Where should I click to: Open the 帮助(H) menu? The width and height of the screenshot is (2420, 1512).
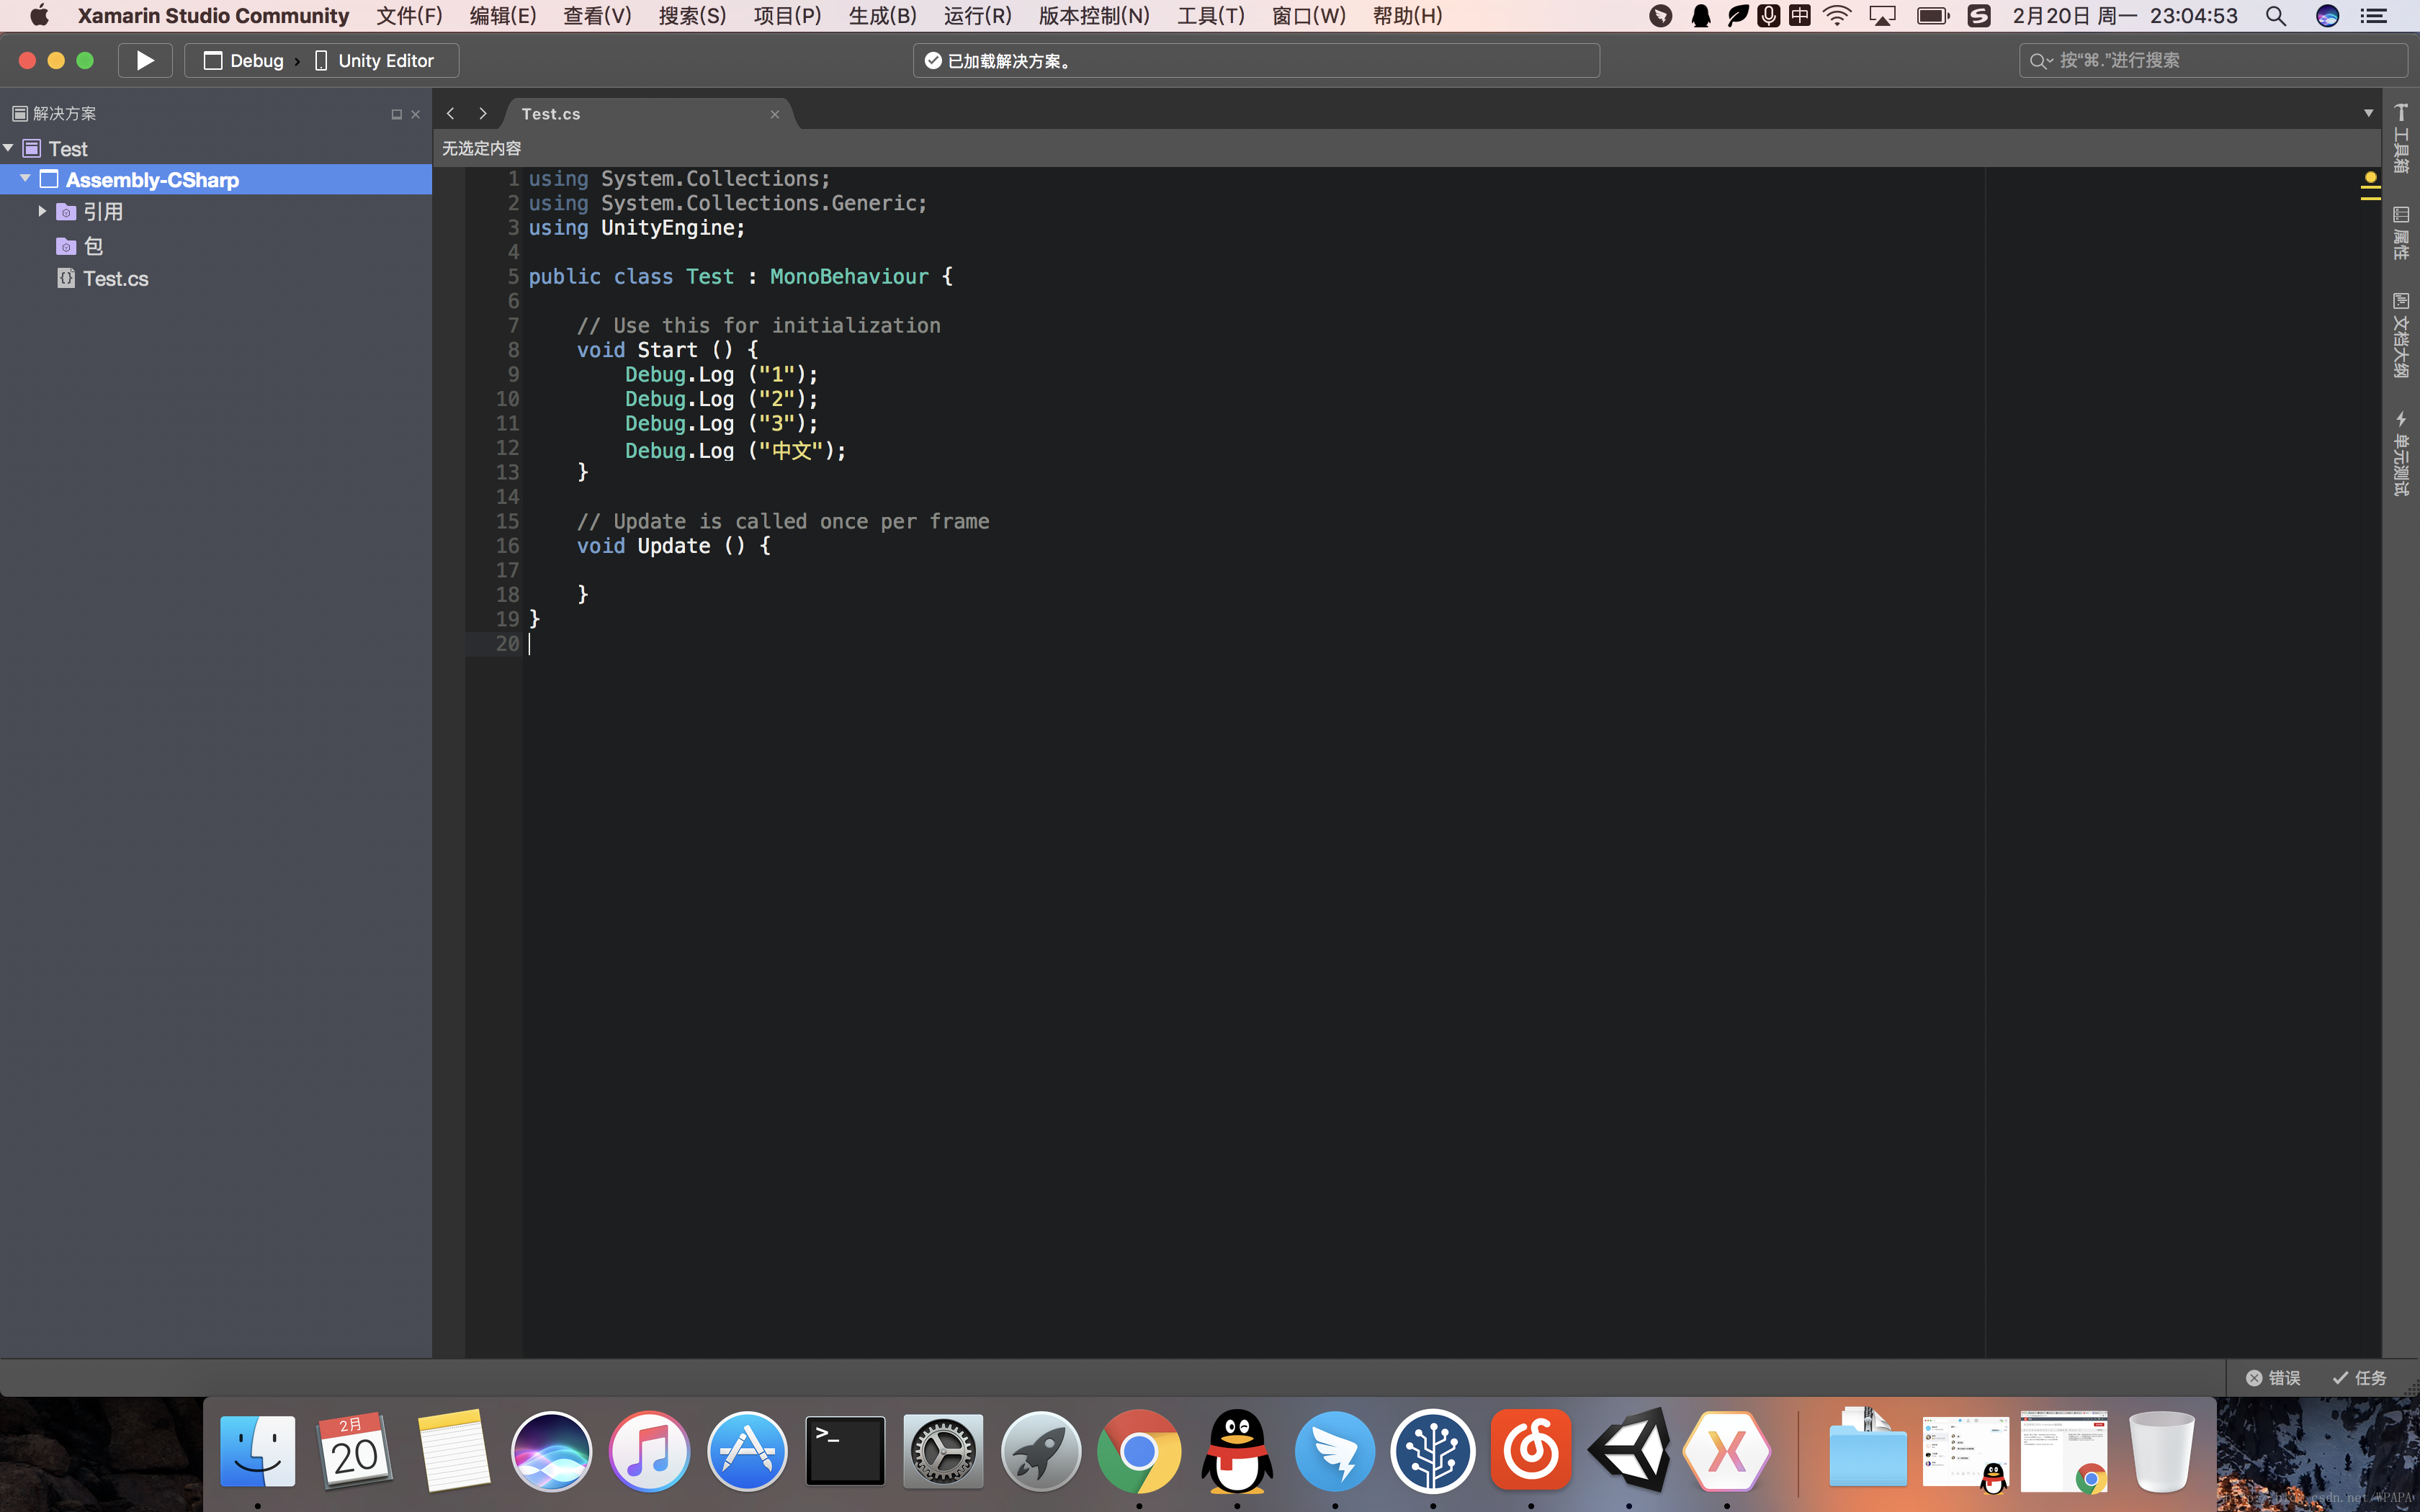click(1407, 16)
